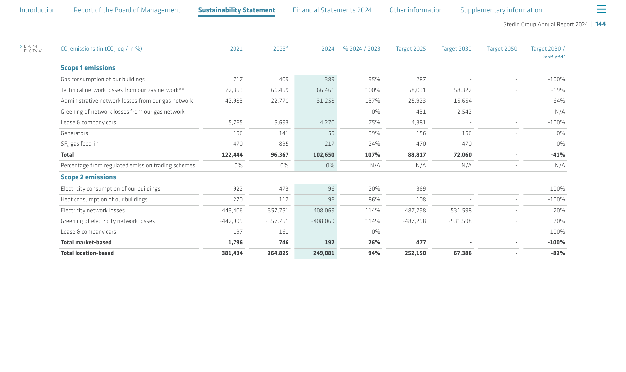Select 'Gas consumption of our buildings' row label
The height and width of the screenshot is (372, 626).
[x=103, y=79]
